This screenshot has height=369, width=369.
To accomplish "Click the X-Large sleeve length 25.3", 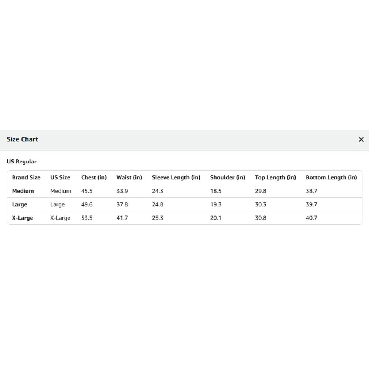I will pyautogui.click(x=158, y=218).
